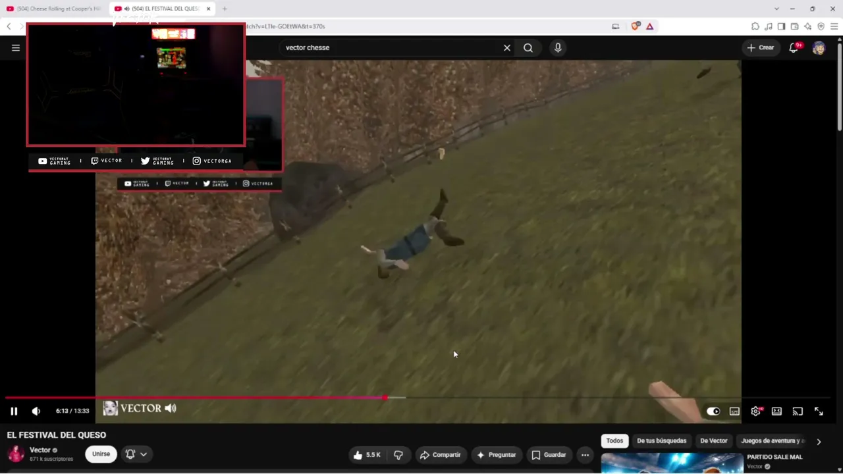Open the subscription notification bell dropdown

point(136,454)
